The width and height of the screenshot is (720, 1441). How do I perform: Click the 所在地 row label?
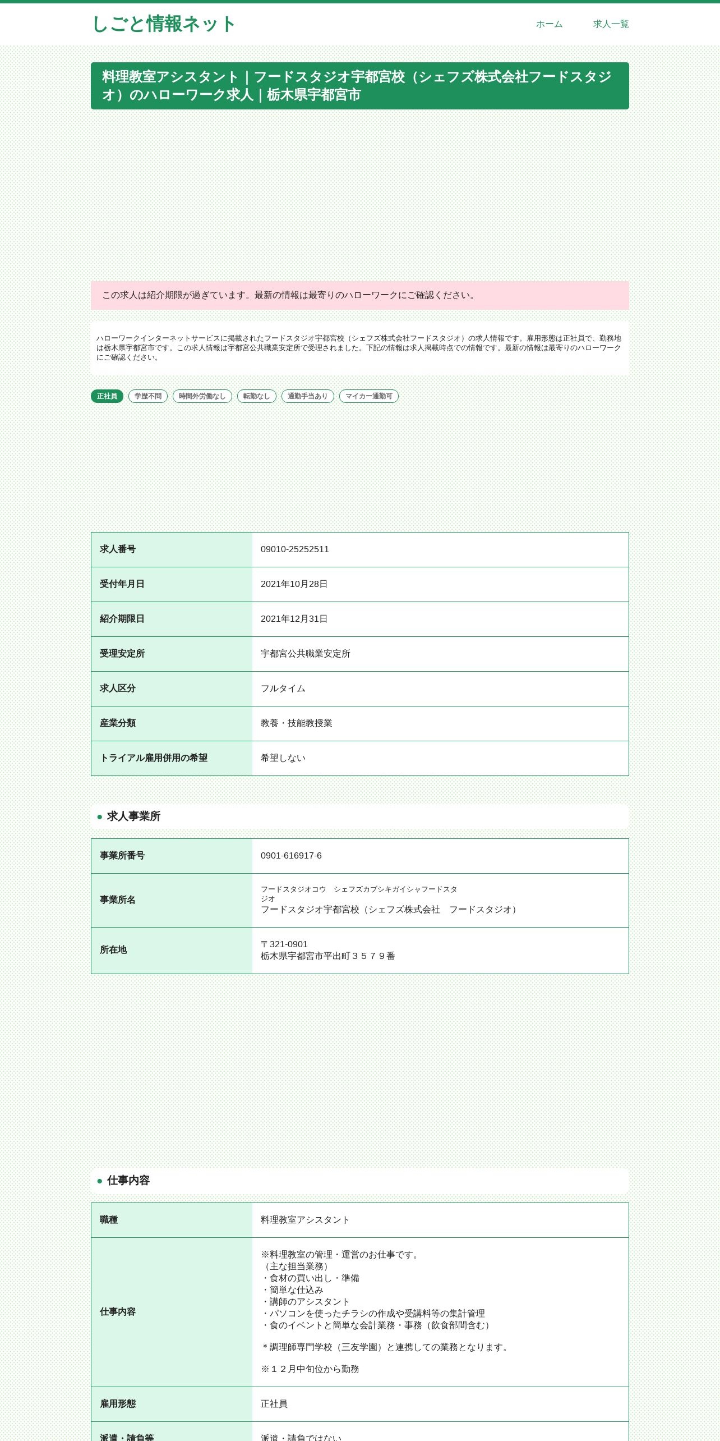[113, 950]
